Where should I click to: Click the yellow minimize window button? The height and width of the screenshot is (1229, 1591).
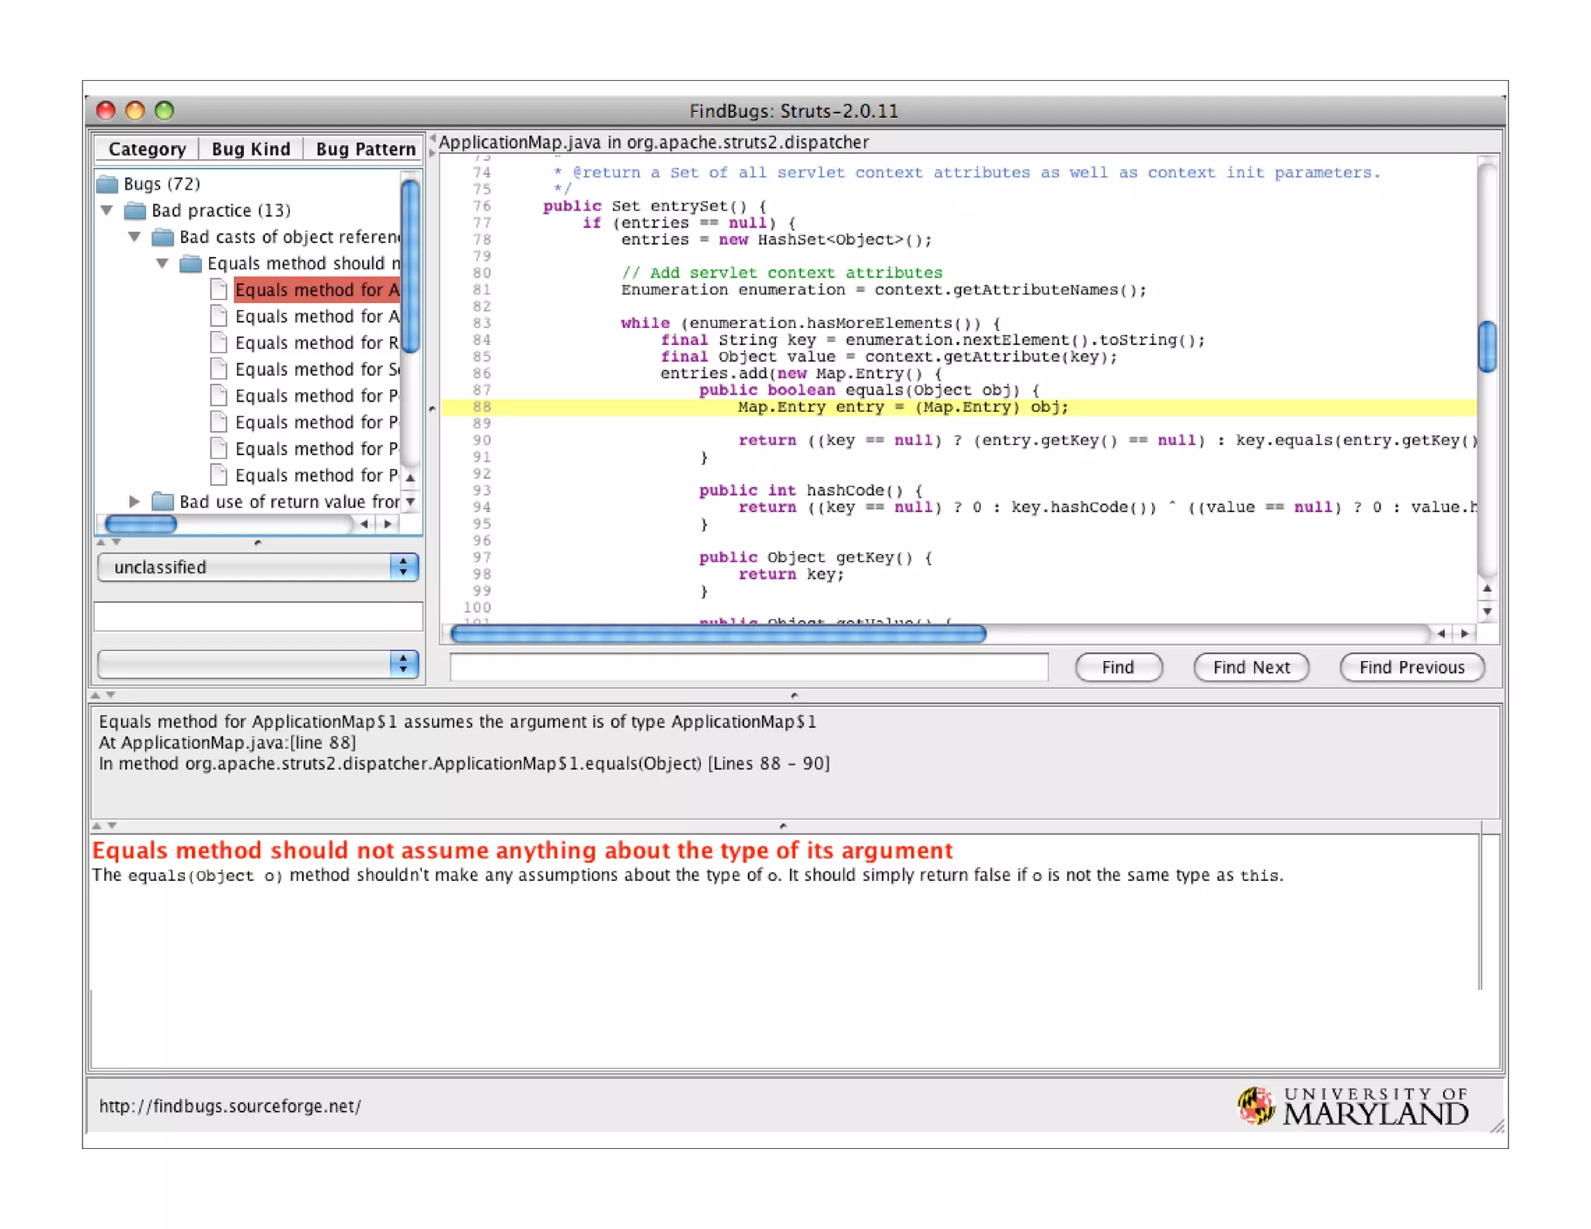point(135,111)
